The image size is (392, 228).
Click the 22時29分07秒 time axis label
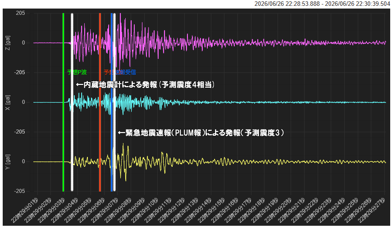(105, 210)
